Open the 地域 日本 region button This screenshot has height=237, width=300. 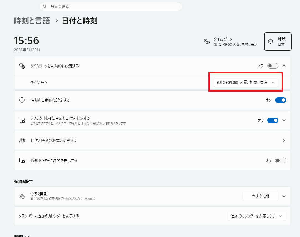278,41
